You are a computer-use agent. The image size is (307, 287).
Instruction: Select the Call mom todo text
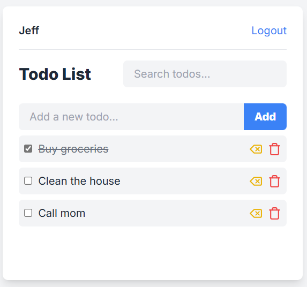62,213
